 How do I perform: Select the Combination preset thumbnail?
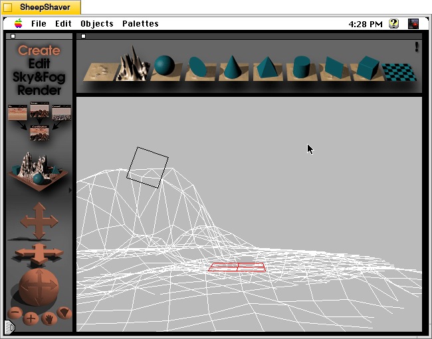(x=39, y=133)
